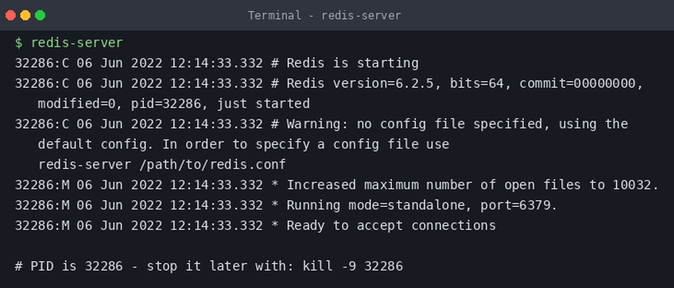674x288 pixels.
Task: Click the 'redis-server' command at the prompt
Action: click(77, 42)
